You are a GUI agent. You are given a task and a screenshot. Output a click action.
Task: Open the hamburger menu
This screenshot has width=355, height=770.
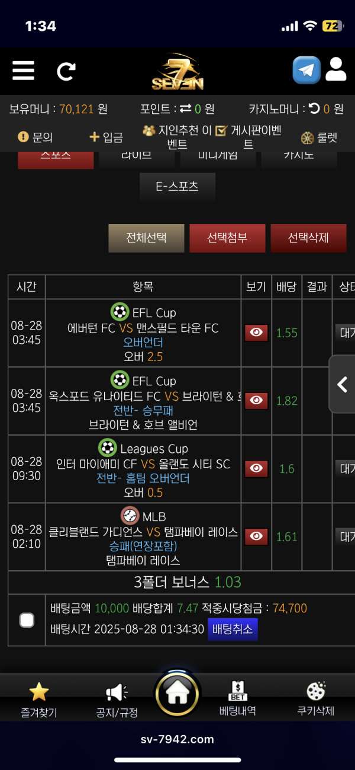pyautogui.click(x=23, y=71)
